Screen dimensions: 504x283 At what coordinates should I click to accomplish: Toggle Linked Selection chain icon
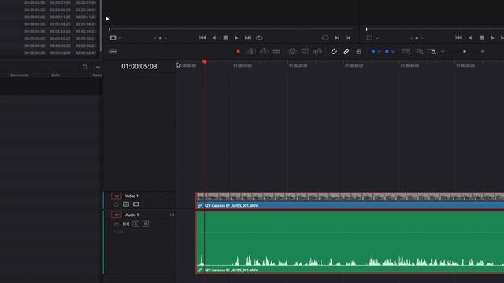tap(346, 52)
